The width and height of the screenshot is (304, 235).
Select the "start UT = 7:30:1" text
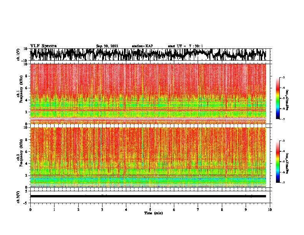pyautogui.click(x=185, y=46)
